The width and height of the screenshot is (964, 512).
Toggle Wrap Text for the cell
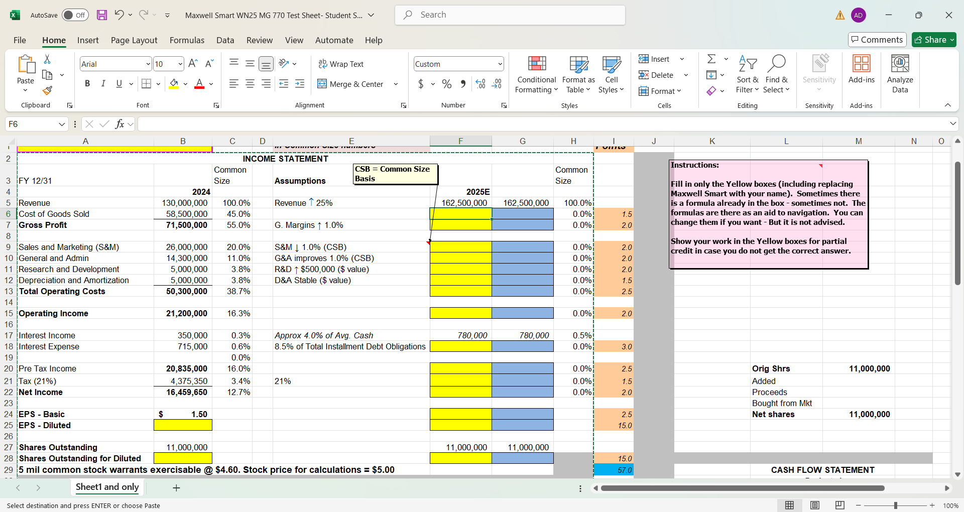(341, 64)
